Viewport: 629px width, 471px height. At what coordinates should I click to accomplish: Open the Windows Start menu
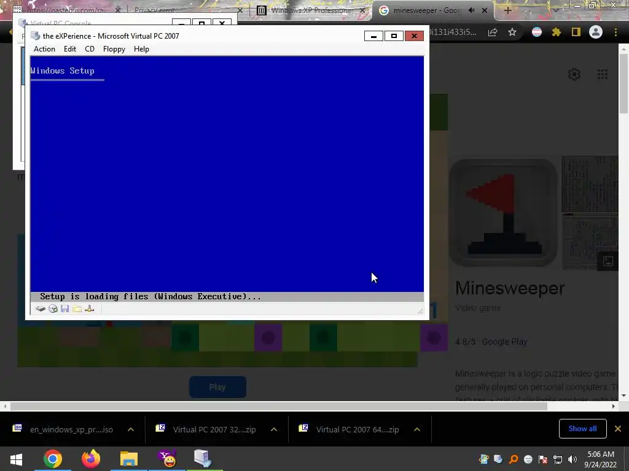[16, 459]
